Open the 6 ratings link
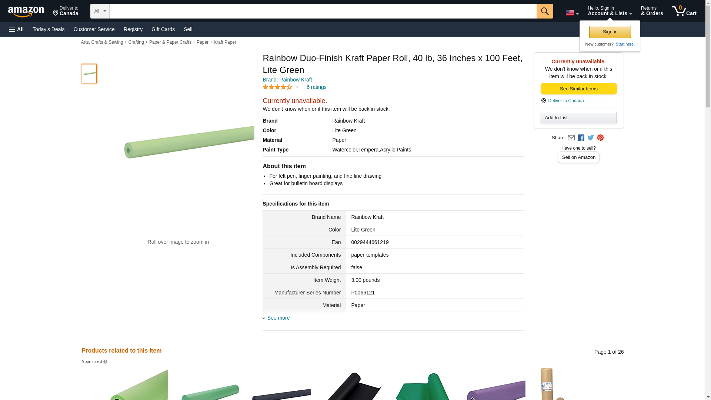Viewport: 711px width, 400px height. 316,87
